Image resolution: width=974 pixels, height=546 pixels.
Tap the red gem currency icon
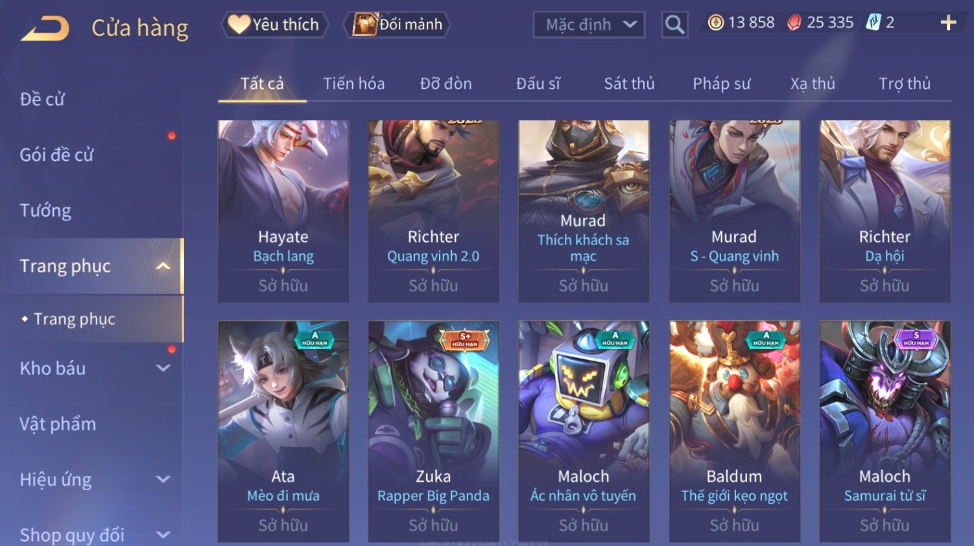[x=794, y=23]
